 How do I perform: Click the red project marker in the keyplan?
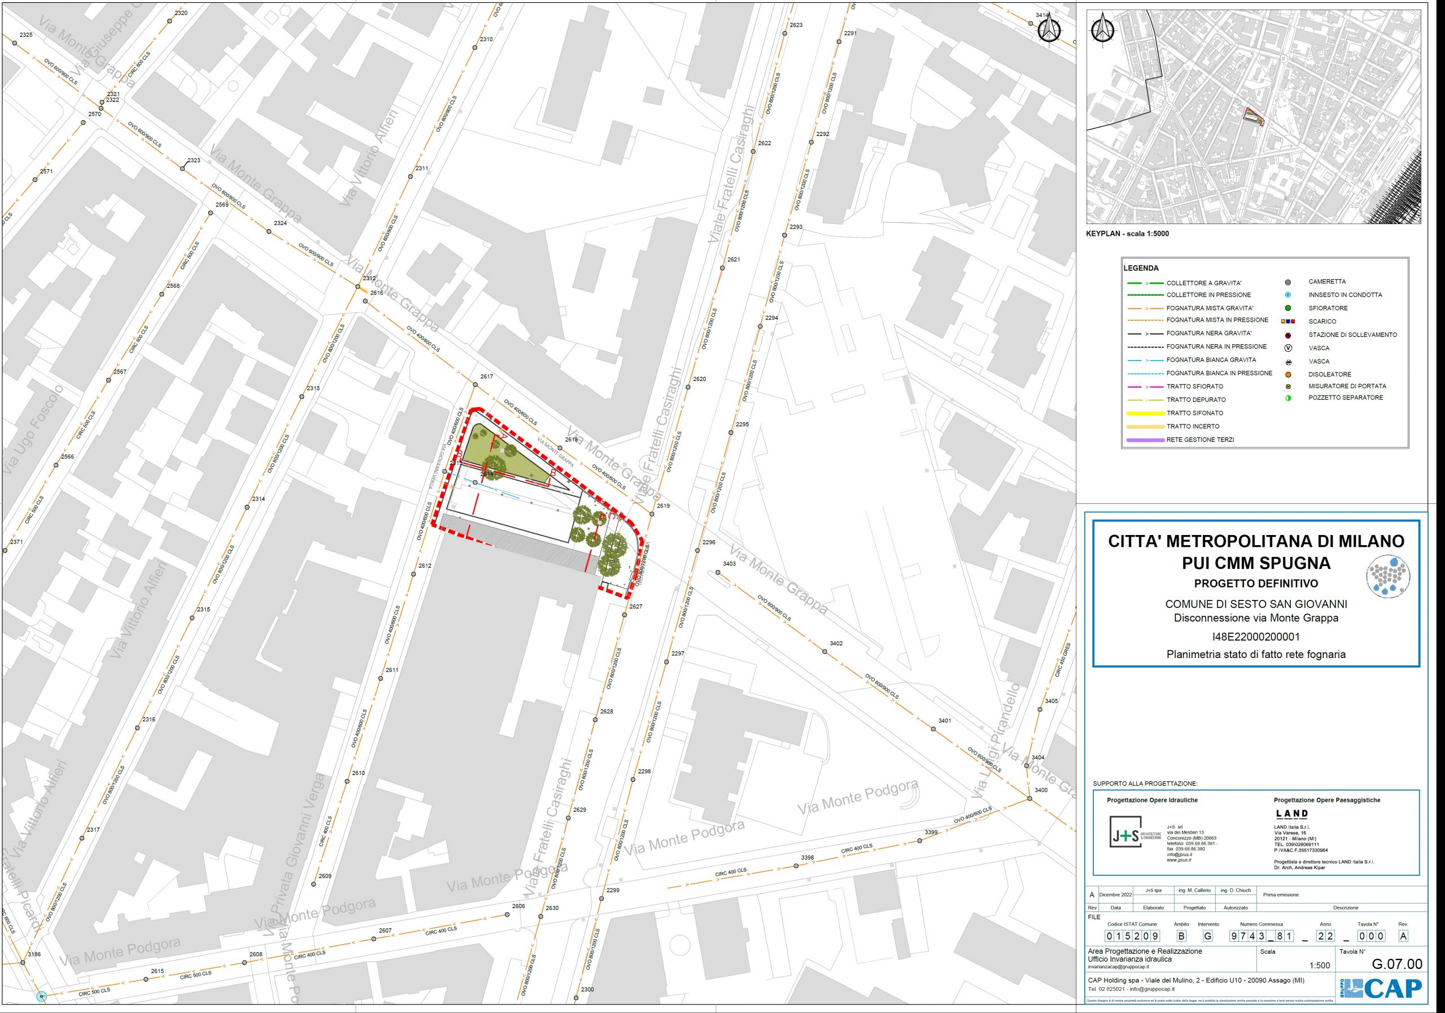1254,116
